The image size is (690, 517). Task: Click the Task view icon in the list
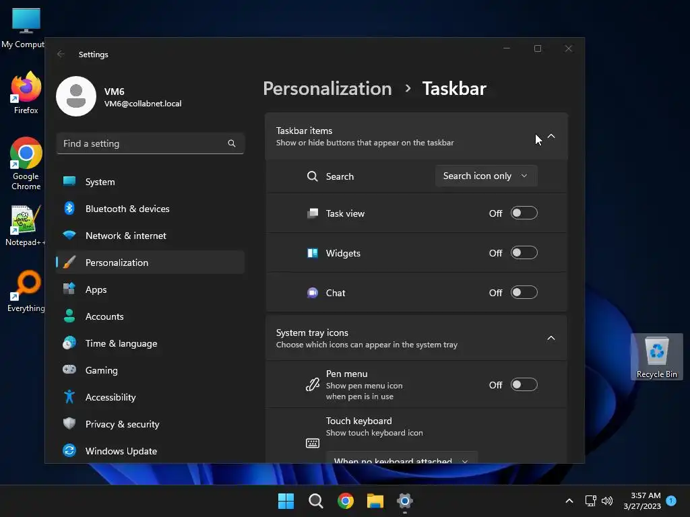(x=313, y=213)
